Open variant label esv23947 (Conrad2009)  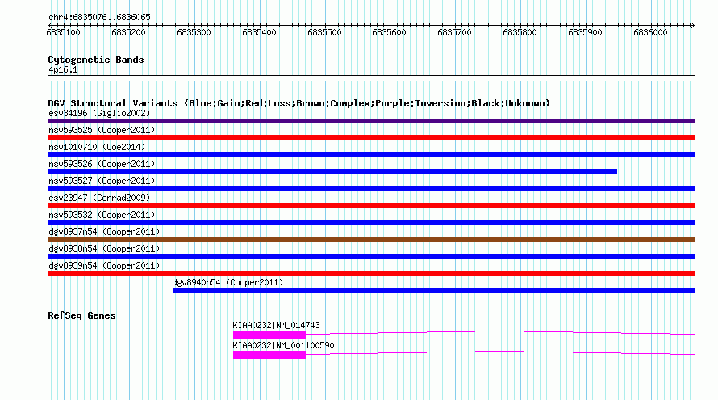point(99,198)
